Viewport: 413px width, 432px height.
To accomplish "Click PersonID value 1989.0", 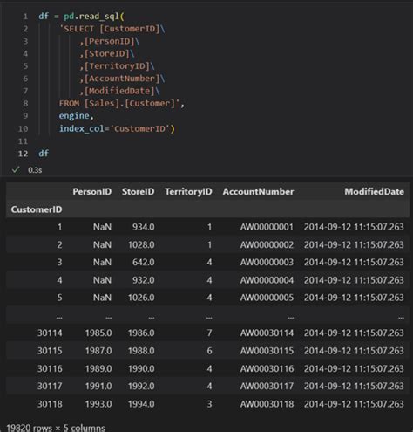I will point(98,368).
